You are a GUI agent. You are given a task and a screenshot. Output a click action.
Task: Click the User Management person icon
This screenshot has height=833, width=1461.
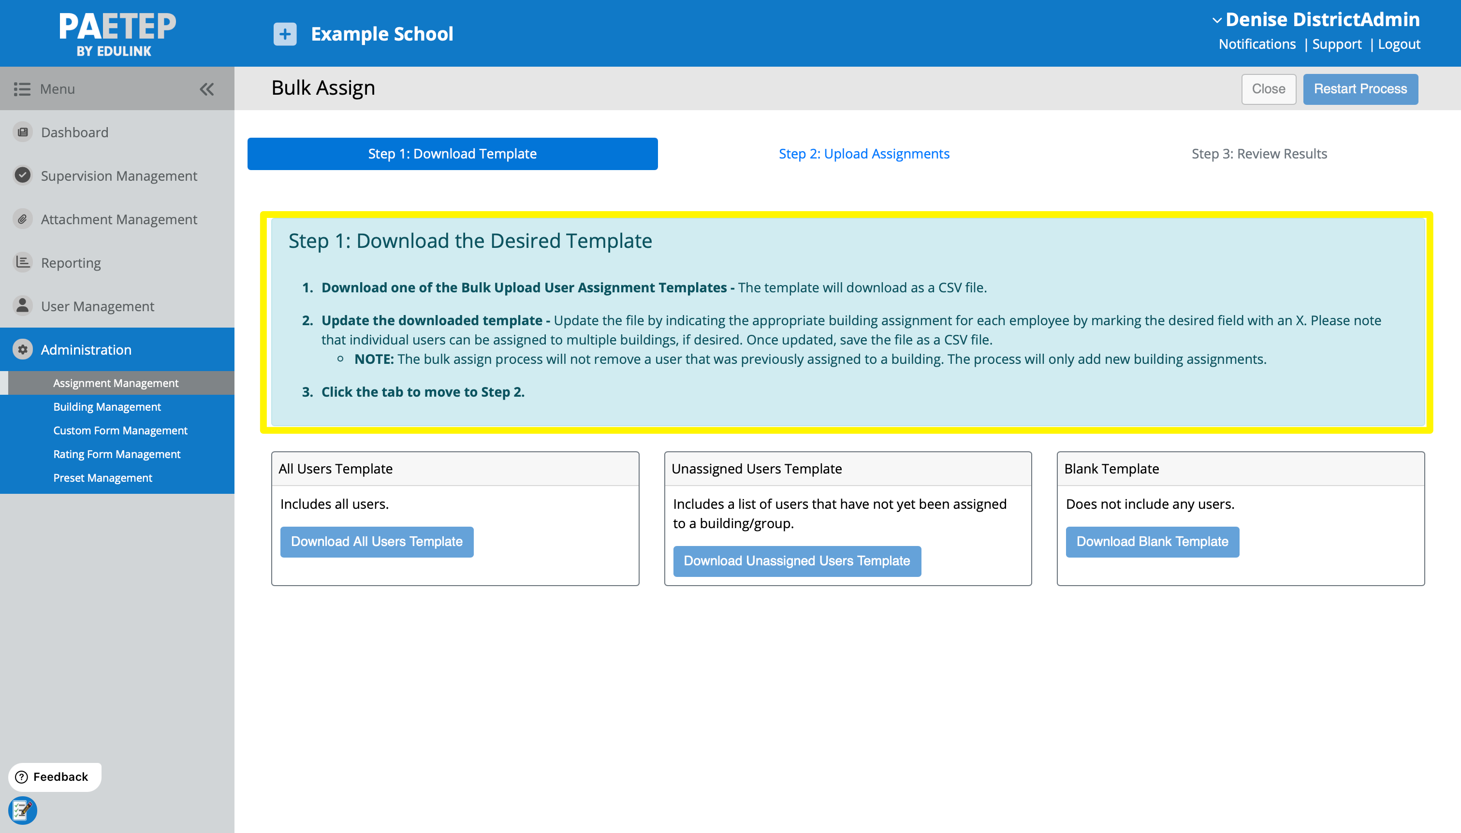click(x=22, y=305)
